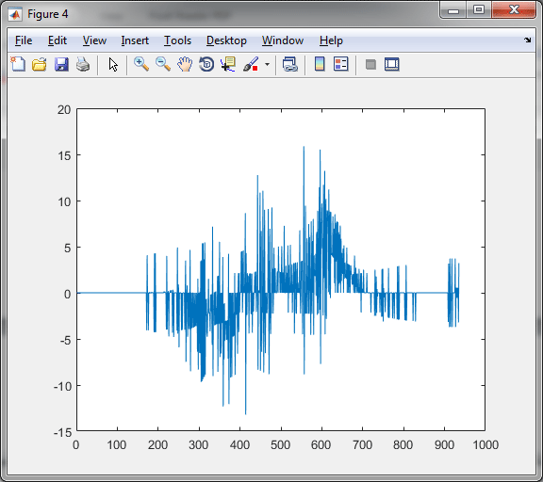Enable the Pan hand tool
The image size is (543, 482).
pos(185,64)
